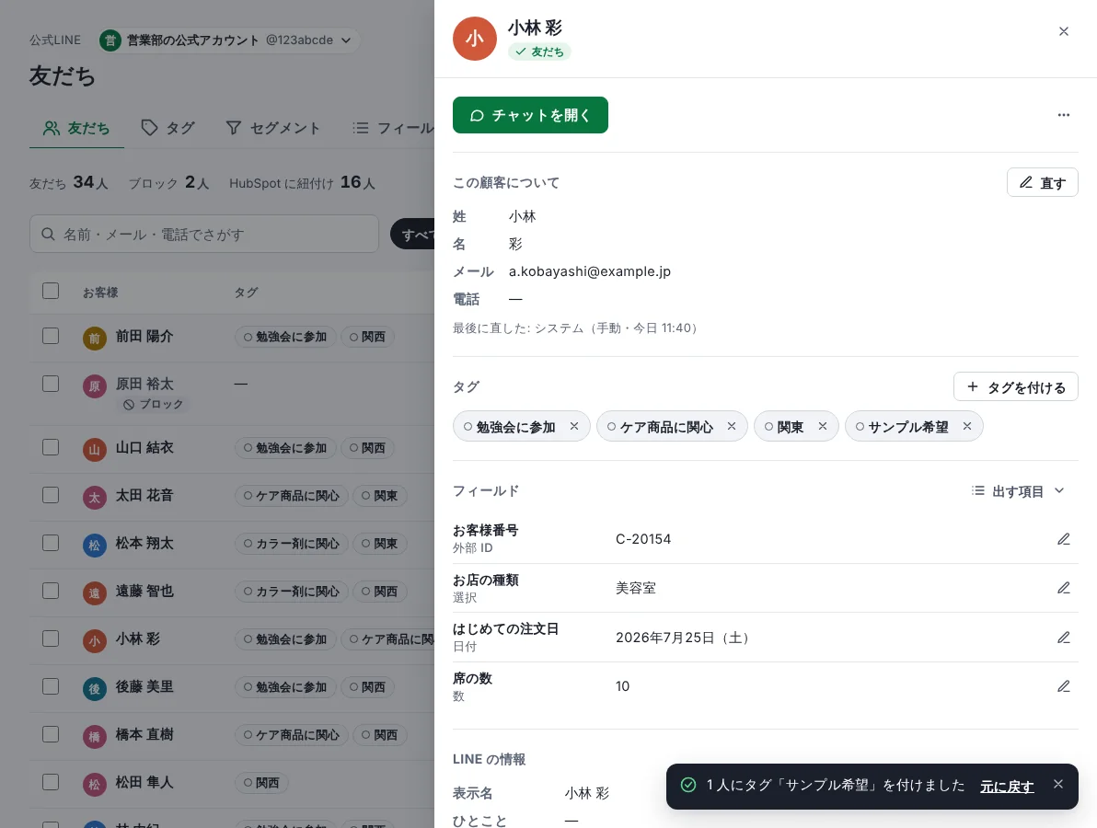Focus the 名前・メール・電話でさがす search field
Screen dimensions: 1097x828
[204, 235]
